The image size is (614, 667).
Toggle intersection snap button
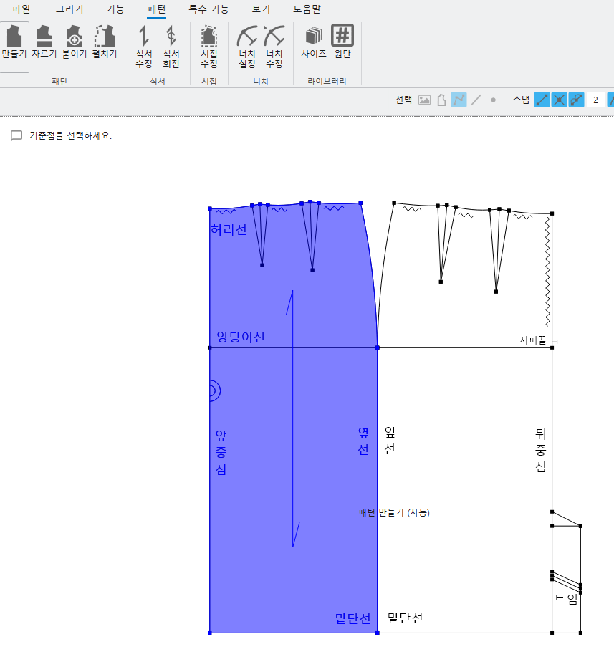[x=559, y=100]
